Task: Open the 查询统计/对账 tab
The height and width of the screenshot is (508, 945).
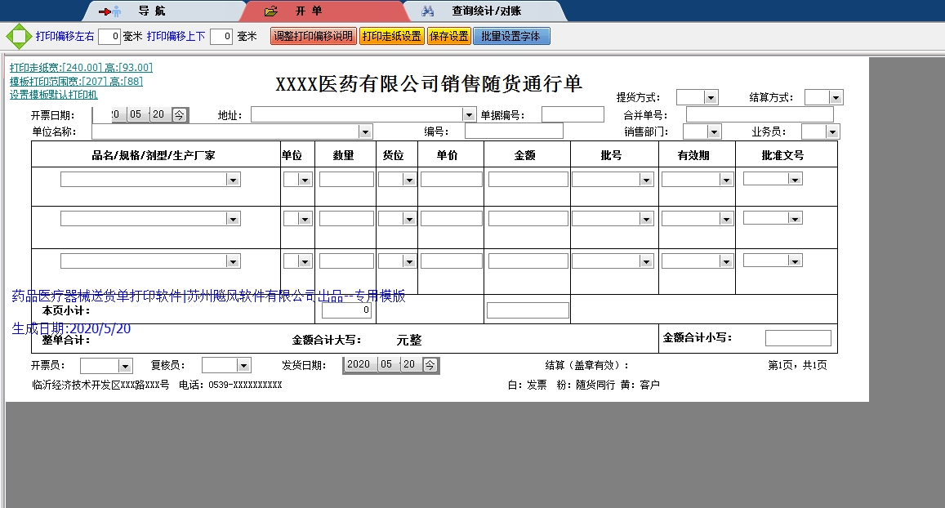Action: click(486, 11)
